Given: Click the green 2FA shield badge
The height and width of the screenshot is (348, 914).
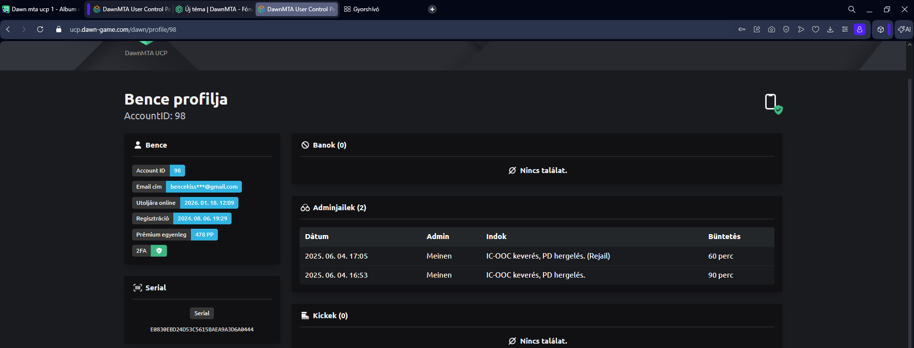Looking at the screenshot, I should tap(159, 251).
